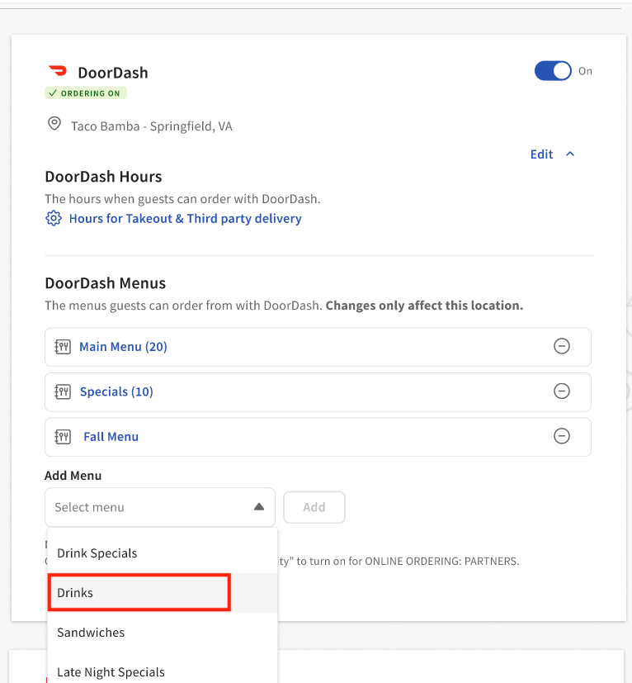Click the dropdown arrow in Select menu

pos(259,507)
